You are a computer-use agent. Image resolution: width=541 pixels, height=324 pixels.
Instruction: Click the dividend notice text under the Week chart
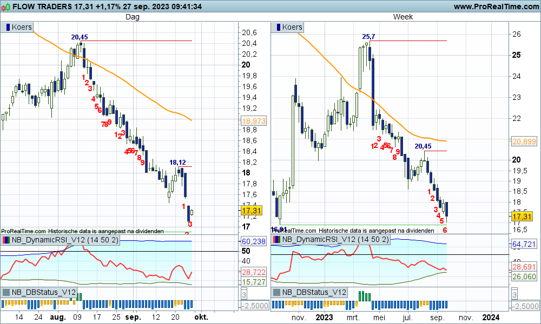[353, 231]
